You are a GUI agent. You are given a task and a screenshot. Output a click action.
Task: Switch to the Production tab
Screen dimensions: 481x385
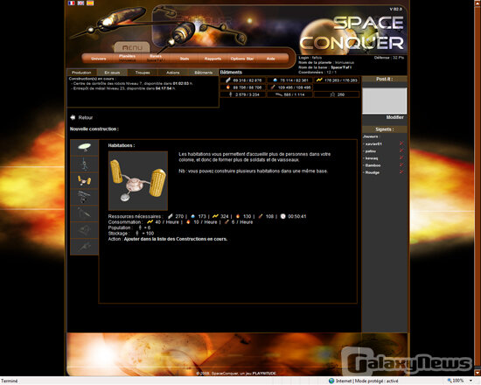81,73
